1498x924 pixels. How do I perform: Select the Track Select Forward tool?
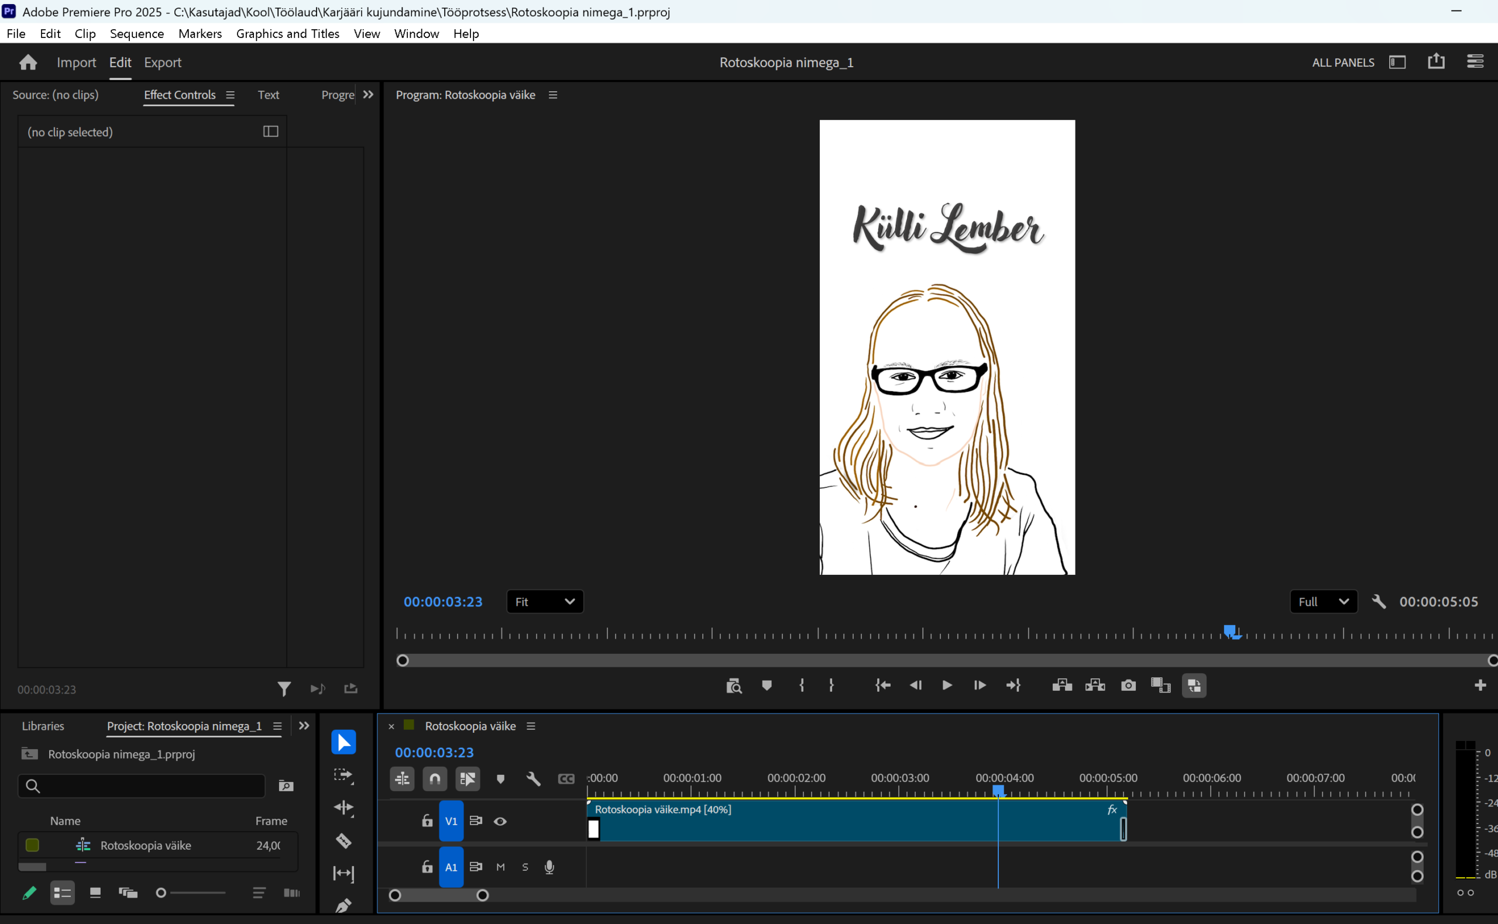(x=343, y=775)
